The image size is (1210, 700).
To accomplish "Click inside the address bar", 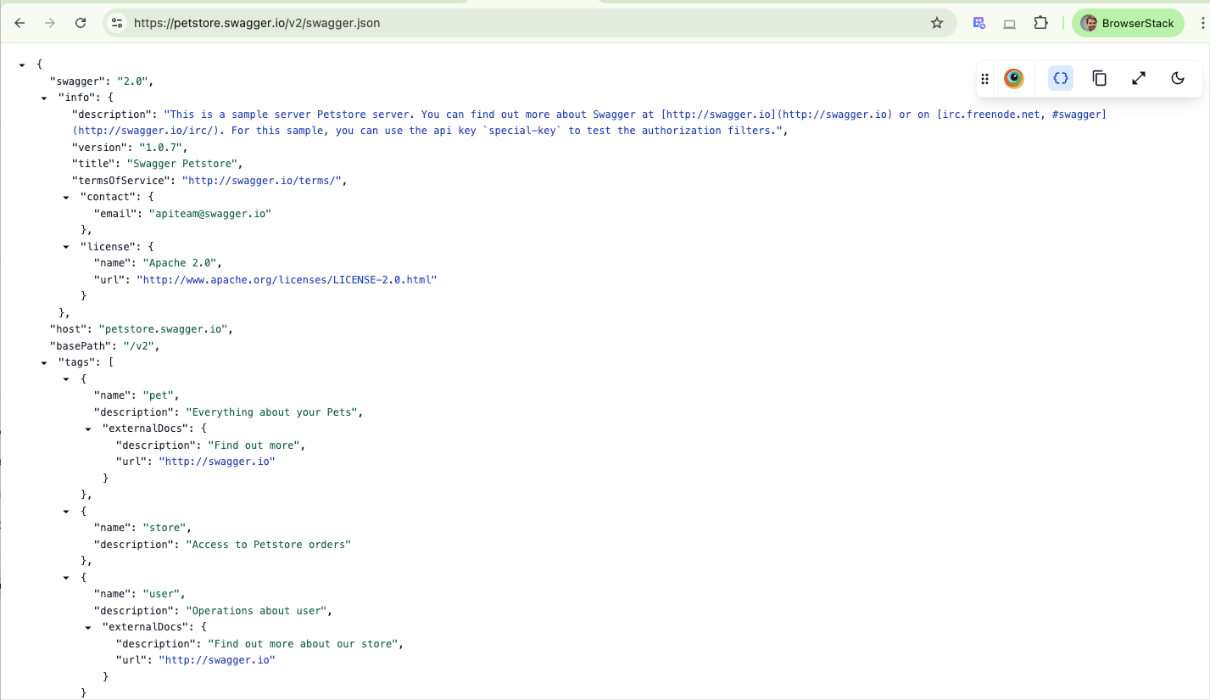I will [509, 23].
